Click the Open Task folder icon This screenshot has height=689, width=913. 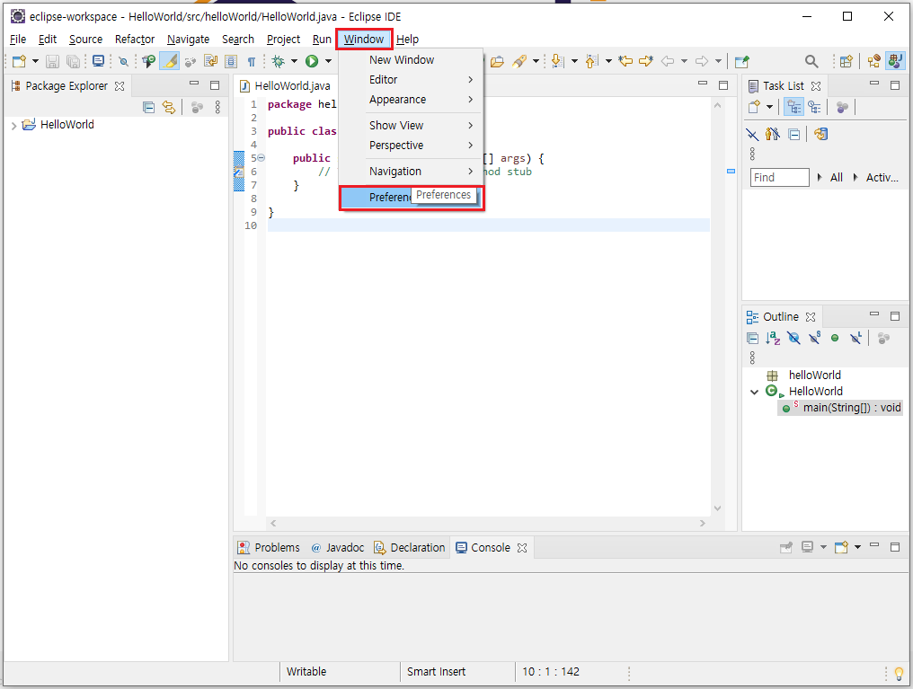(497, 61)
